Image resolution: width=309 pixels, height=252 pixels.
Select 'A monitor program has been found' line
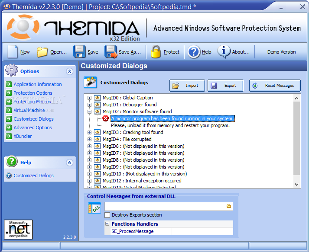pos(172,118)
